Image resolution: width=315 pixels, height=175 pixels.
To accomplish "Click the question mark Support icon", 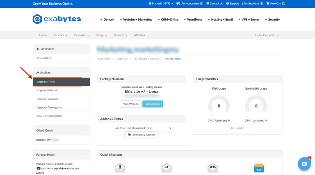I will (227, 3).
